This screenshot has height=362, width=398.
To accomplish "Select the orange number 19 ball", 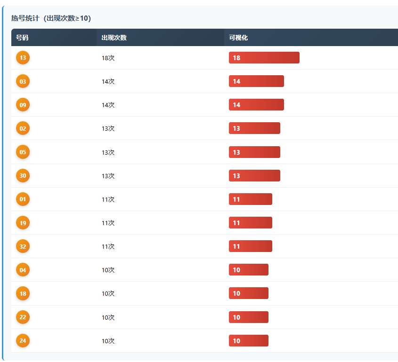I will [23, 223].
